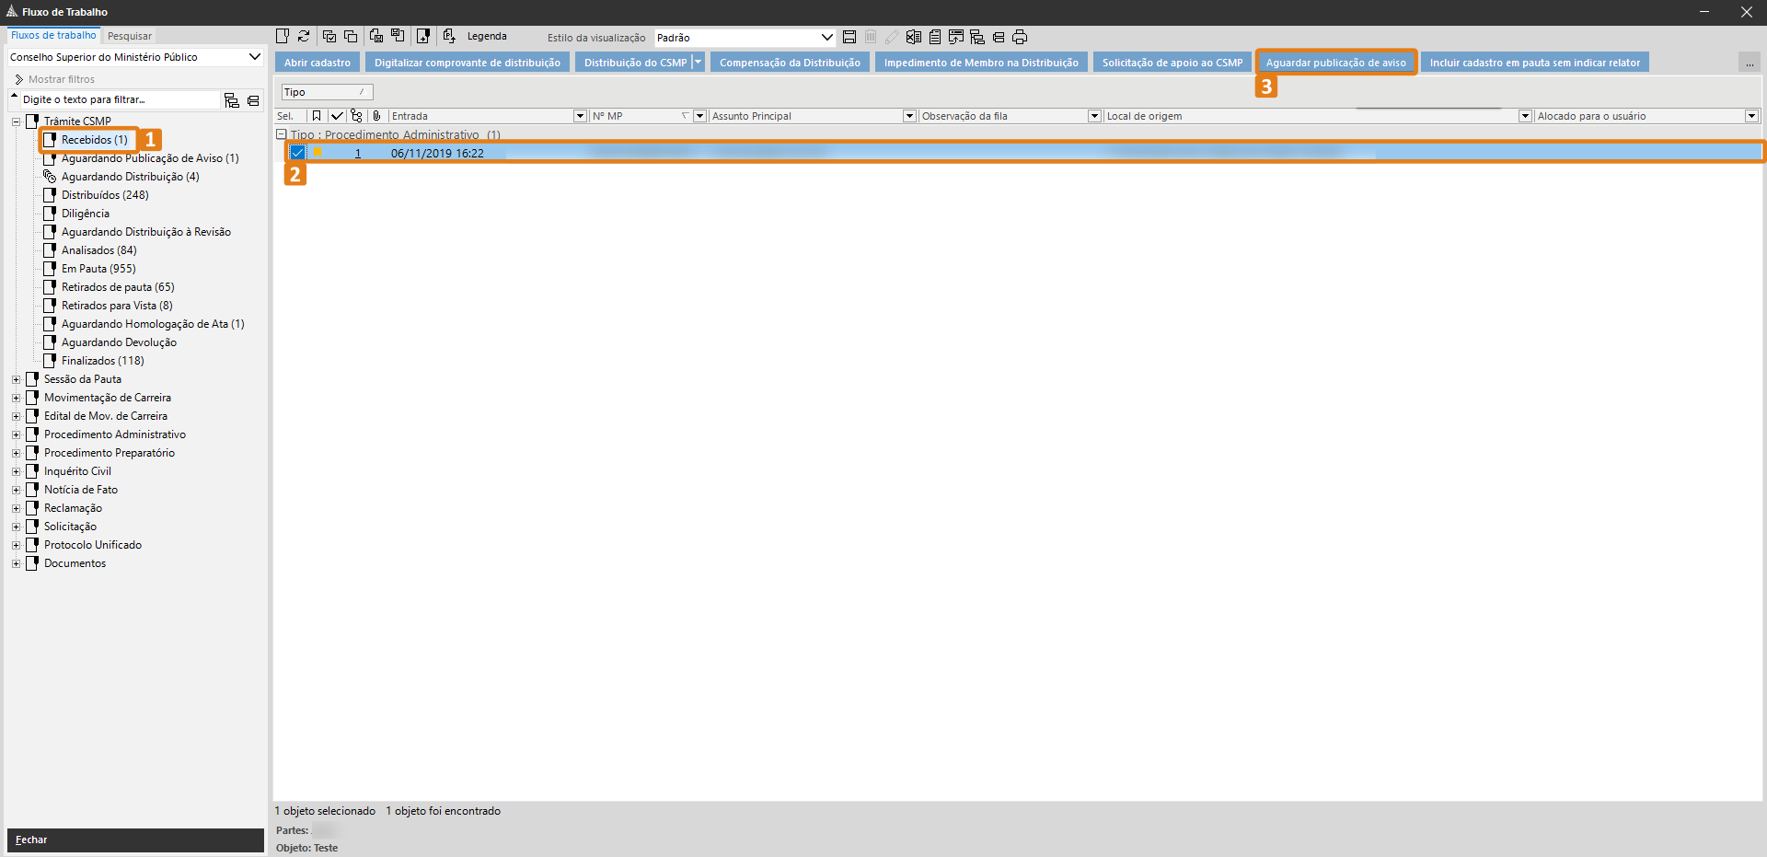Click the report page icon after Excel
1767x857 pixels.
[x=935, y=37]
